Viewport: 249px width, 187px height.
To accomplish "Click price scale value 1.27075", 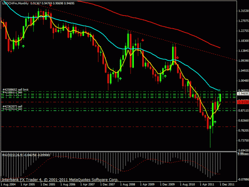I will tap(243, 21).
